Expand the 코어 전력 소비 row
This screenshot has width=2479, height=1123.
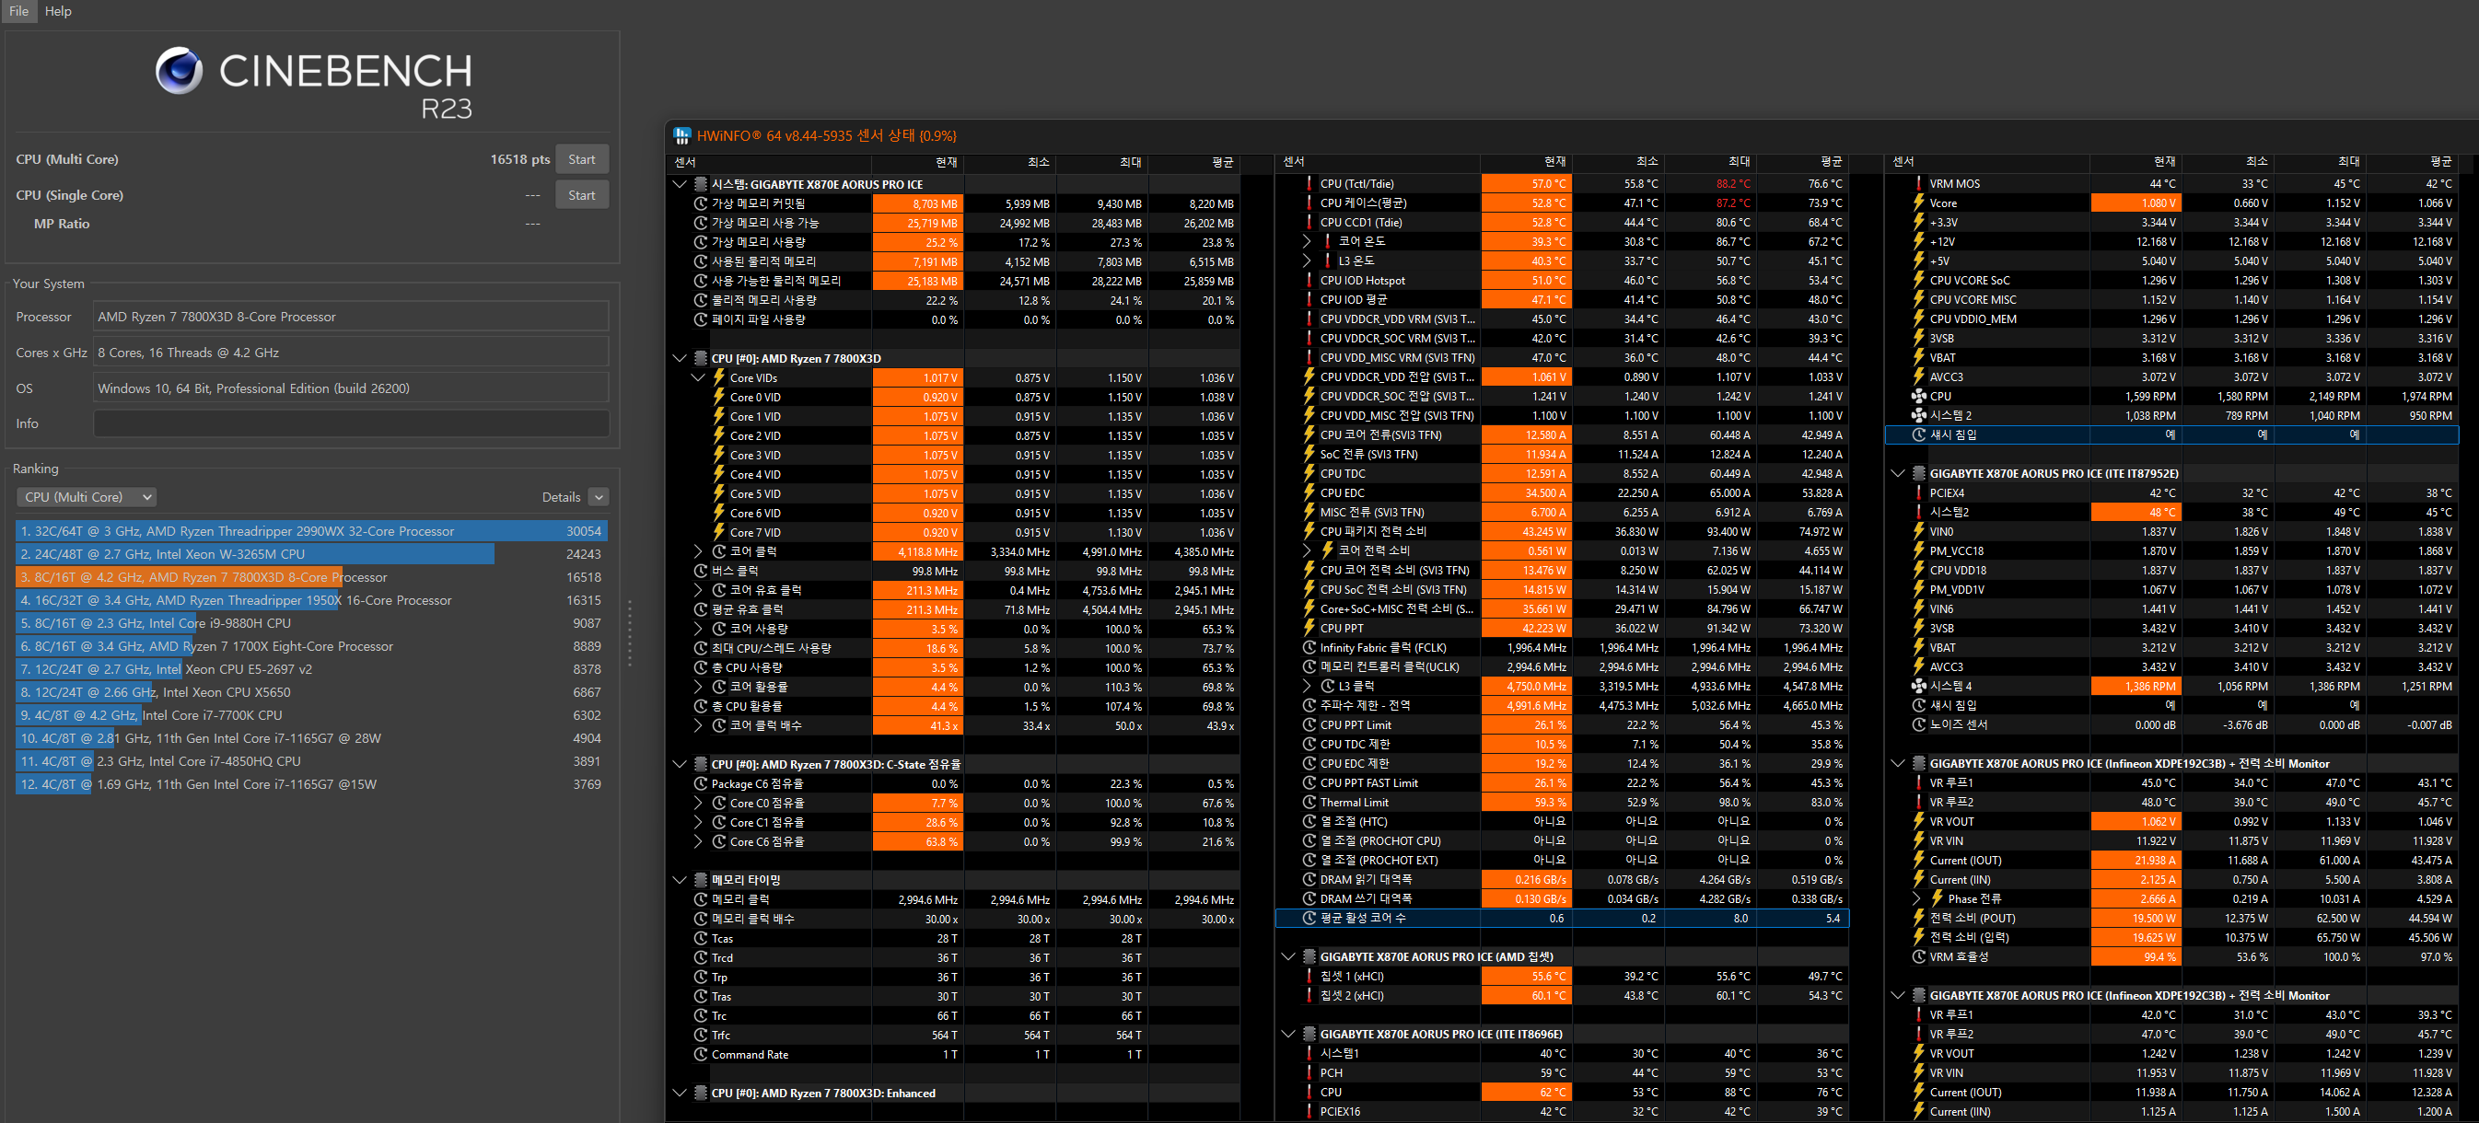coord(1307,550)
